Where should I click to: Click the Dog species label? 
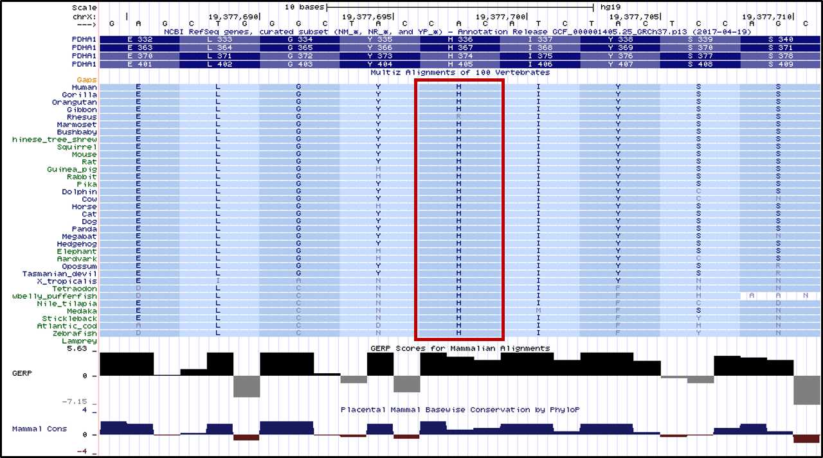point(89,222)
